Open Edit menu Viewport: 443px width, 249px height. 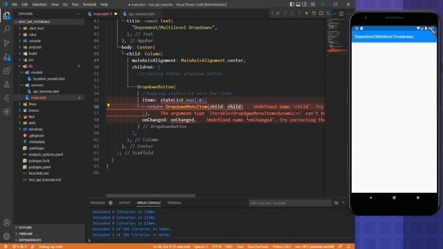click(25, 5)
